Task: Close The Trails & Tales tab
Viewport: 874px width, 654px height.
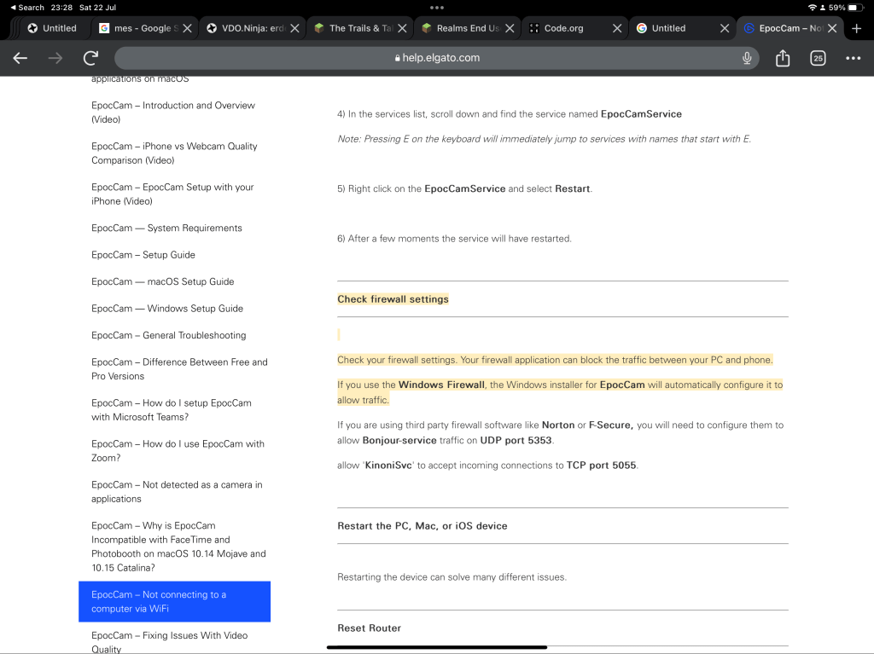Action: [x=403, y=28]
